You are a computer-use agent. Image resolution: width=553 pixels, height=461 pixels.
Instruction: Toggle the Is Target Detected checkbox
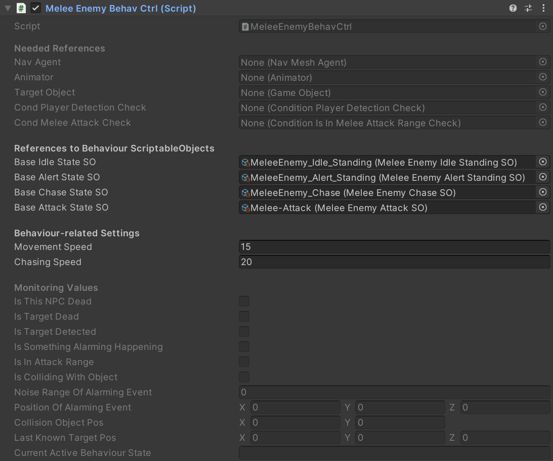click(x=244, y=332)
